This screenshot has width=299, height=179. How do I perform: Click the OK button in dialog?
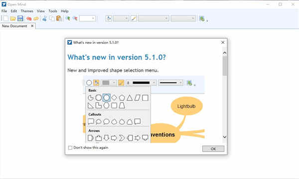coord(213,149)
